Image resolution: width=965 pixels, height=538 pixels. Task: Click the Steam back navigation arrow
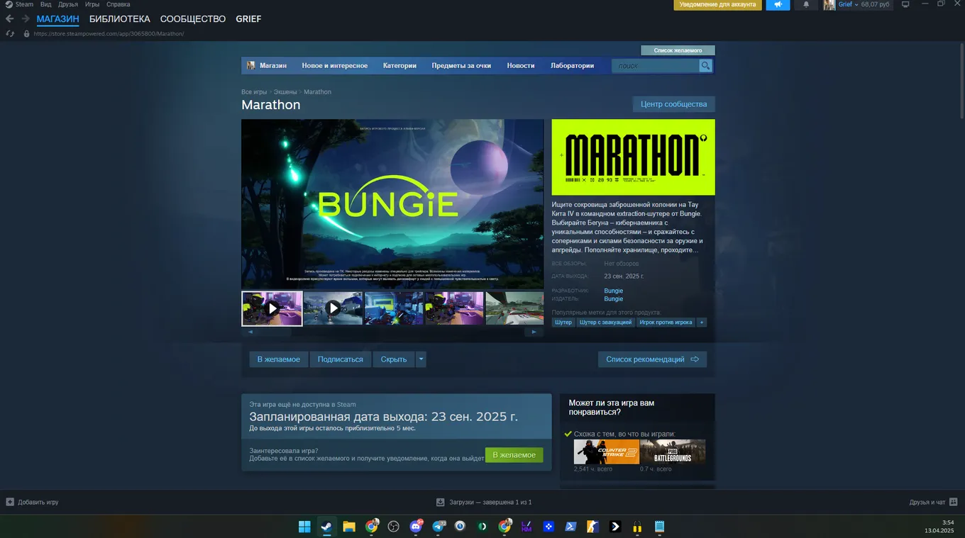(9, 19)
